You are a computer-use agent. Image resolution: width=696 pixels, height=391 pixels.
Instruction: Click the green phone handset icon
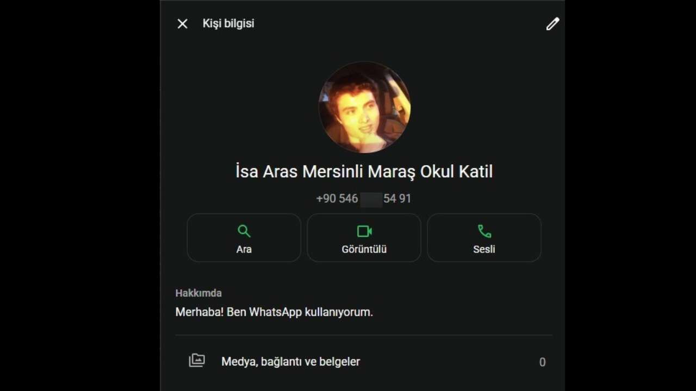(484, 231)
